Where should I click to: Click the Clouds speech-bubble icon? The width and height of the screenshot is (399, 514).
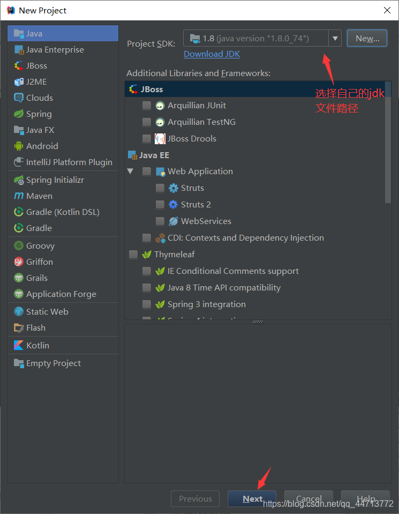tap(19, 98)
